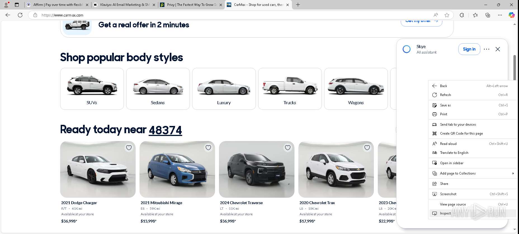Click the 2021 Dodge Charger title
Viewport: 519px width, 234px height.
[79, 203]
